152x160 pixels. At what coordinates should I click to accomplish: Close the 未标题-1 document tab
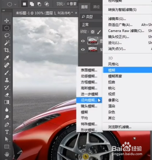click(76, 13)
